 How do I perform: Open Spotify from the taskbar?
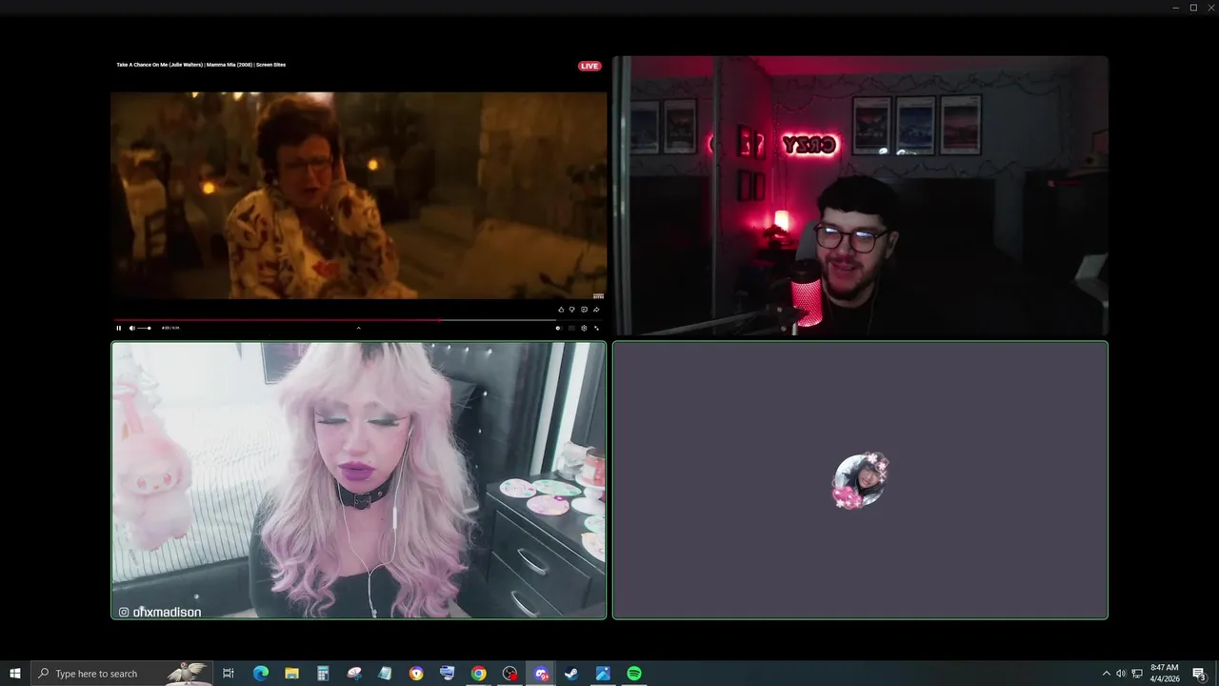click(x=634, y=674)
